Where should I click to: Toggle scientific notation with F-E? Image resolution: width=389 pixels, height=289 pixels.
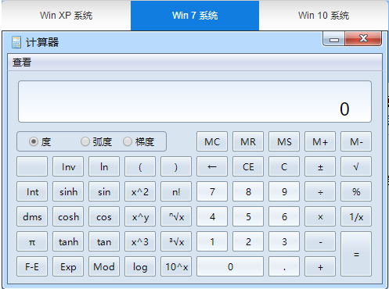pyautogui.click(x=32, y=266)
